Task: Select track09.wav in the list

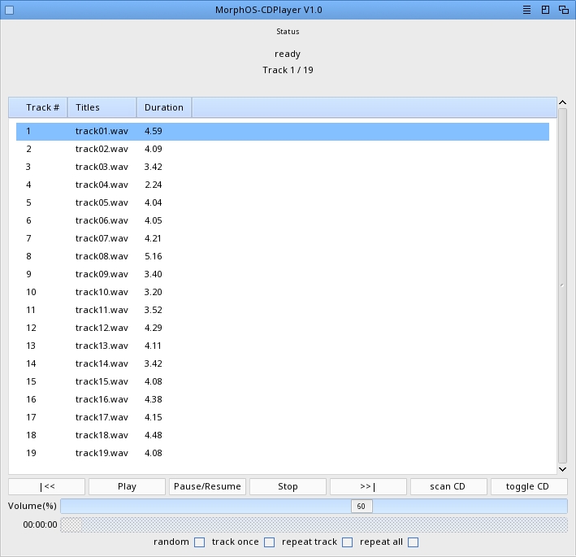Action: point(283,274)
